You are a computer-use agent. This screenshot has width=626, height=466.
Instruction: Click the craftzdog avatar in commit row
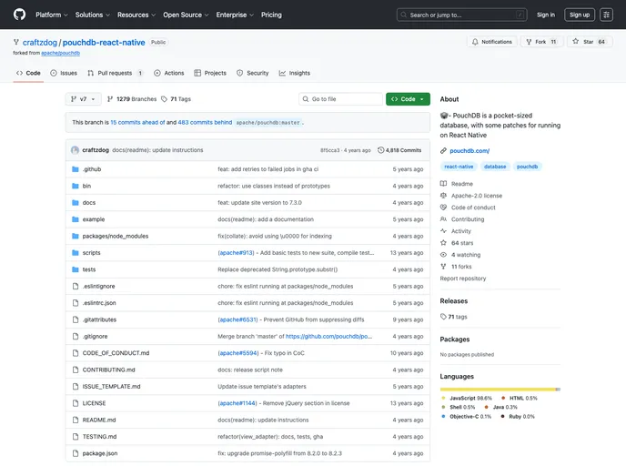tap(75, 150)
